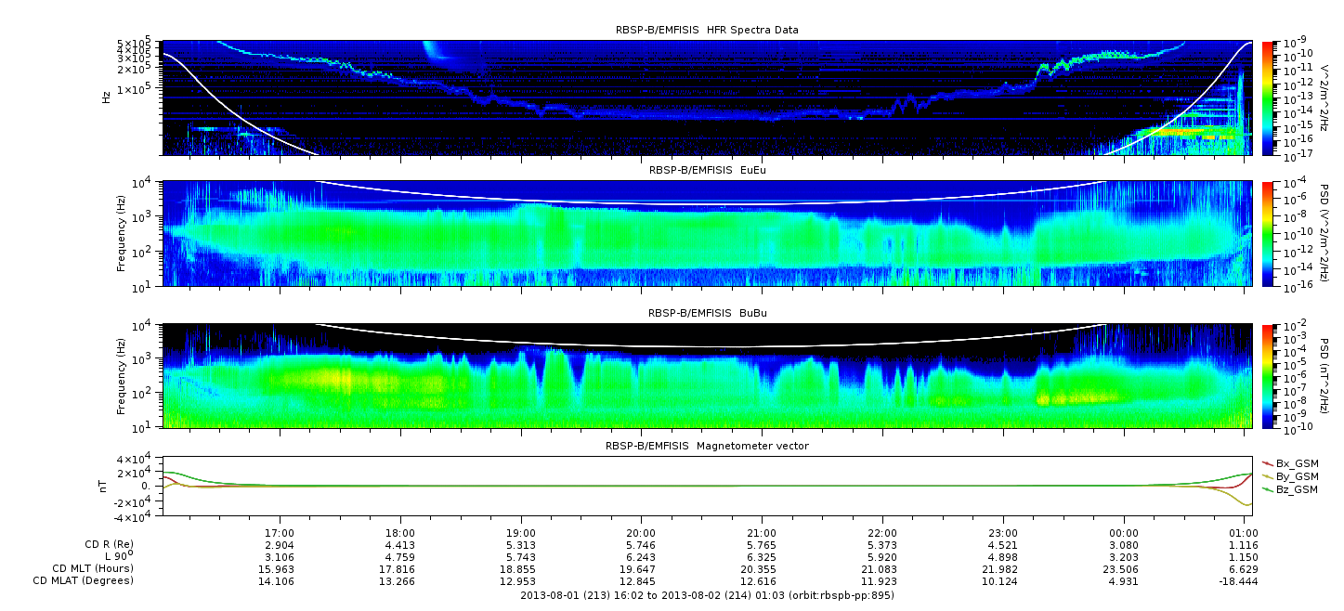Click the BuBu PSD color bar
The image size is (1344, 611).
(1268, 375)
